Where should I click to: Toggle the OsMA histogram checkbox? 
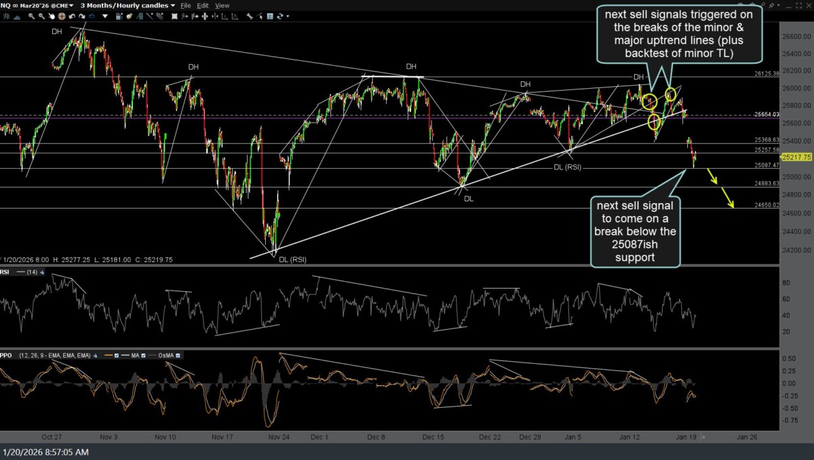(178, 356)
